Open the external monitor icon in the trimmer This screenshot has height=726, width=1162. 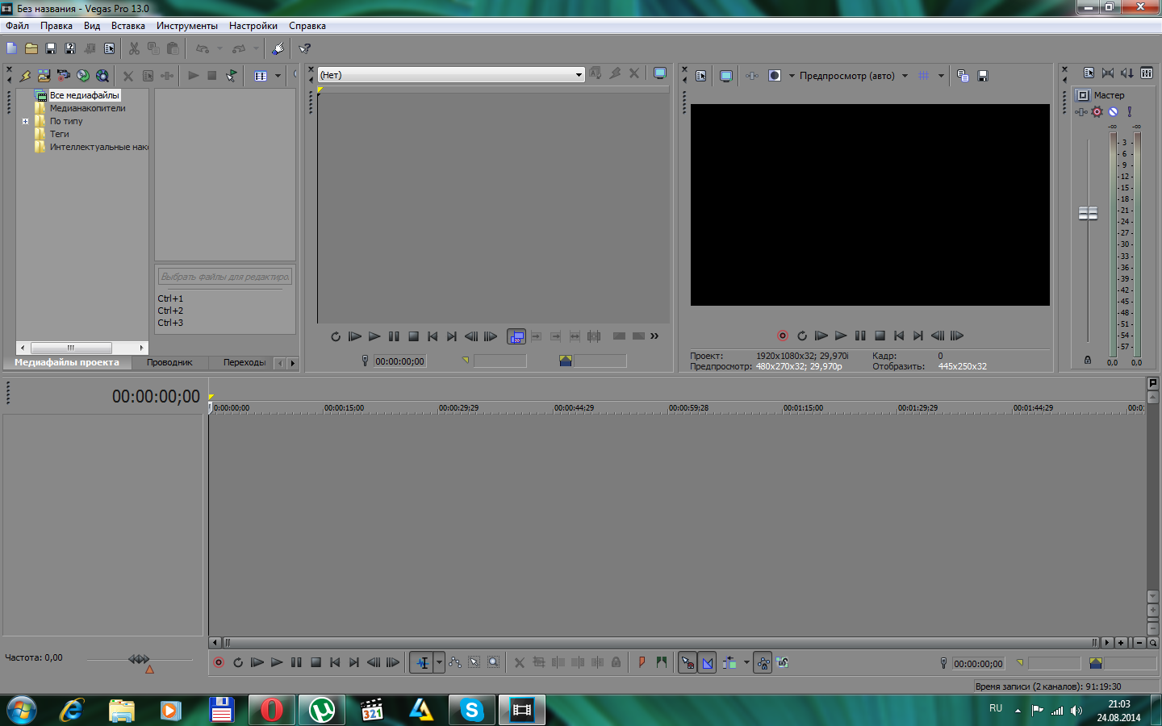pos(660,73)
